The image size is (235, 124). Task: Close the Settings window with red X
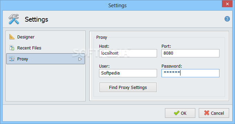(227, 4)
